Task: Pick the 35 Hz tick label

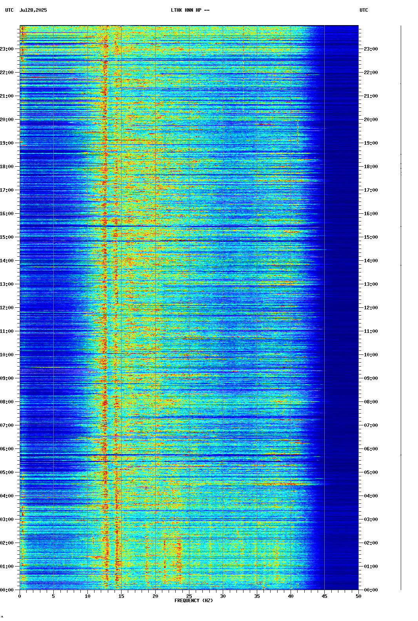Action: coord(257,596)
